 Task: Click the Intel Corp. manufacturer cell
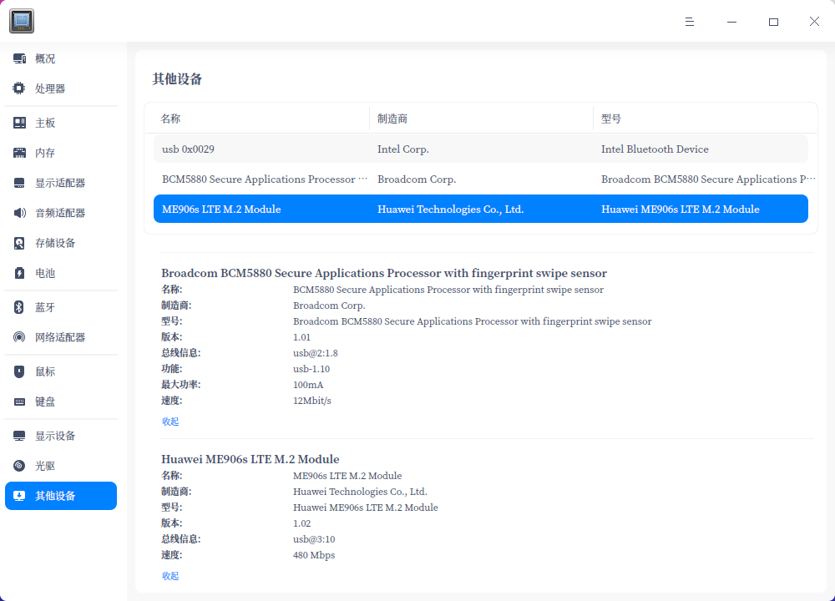click(403, 149)
